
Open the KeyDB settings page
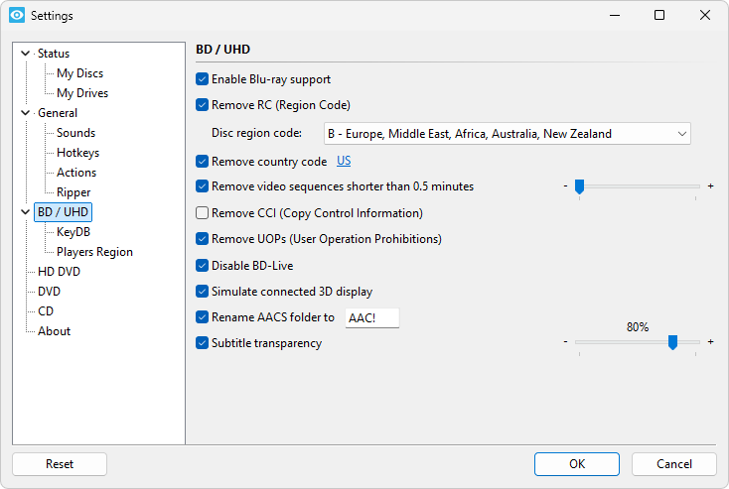(x=73, y=232)
